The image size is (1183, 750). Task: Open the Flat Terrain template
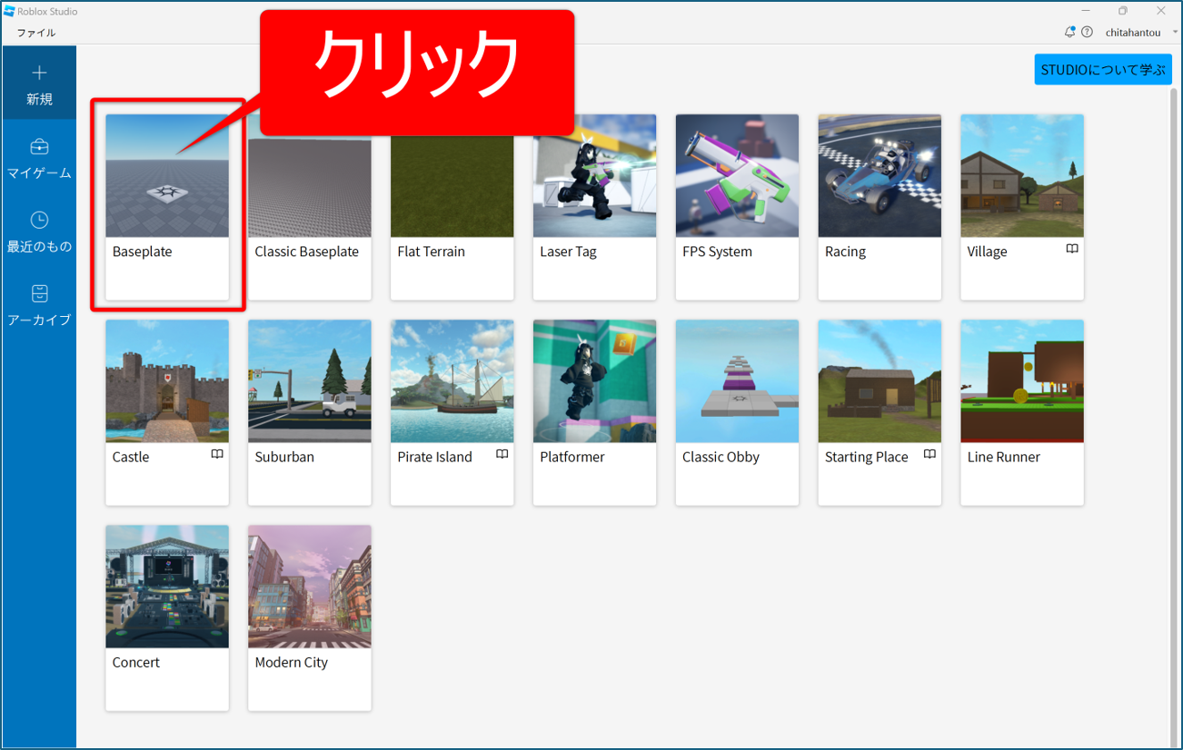click(452, 176)
